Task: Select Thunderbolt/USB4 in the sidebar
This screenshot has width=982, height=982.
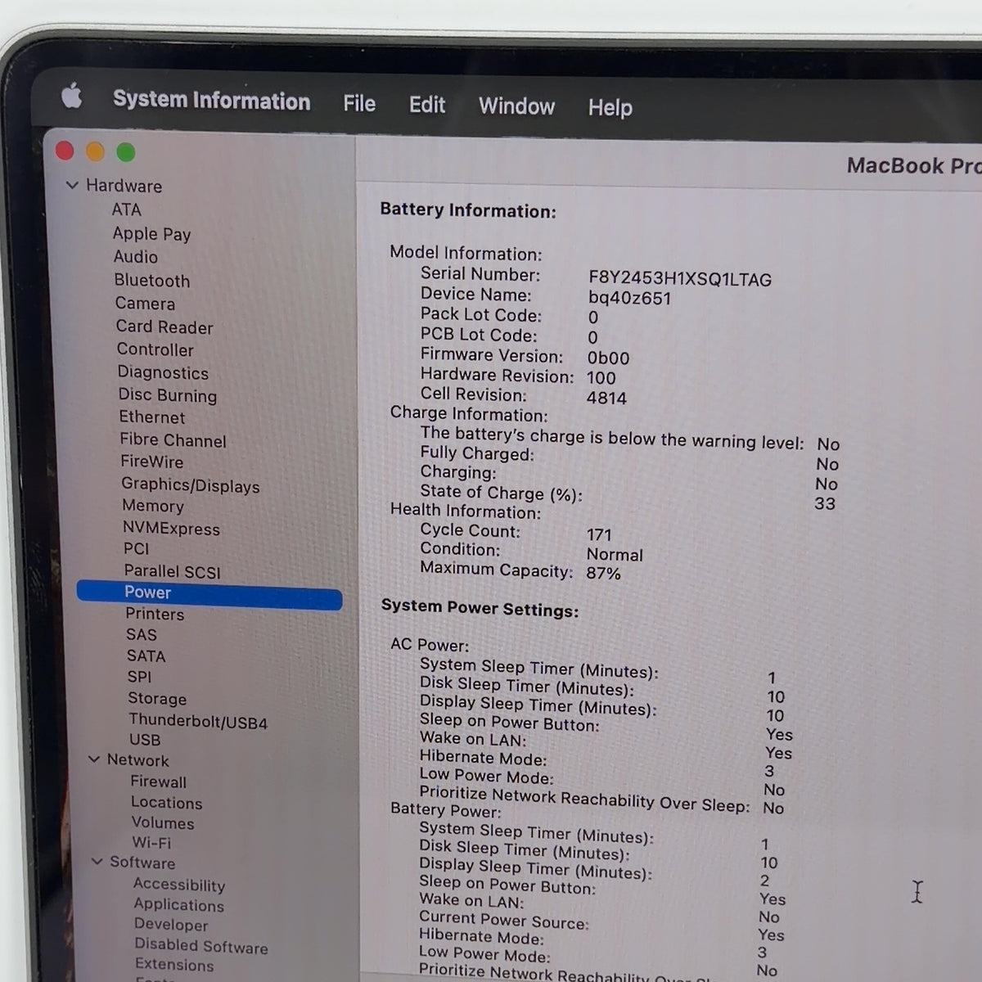Action: point(197,722)
